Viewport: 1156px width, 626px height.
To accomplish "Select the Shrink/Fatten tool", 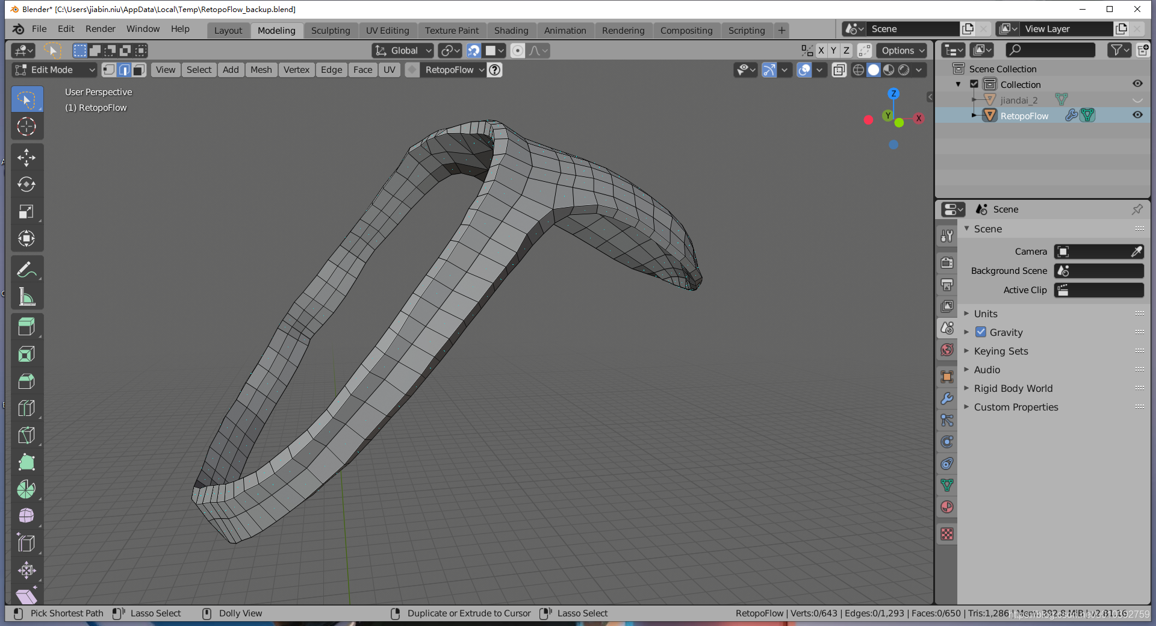I will [x=26, y=571].
